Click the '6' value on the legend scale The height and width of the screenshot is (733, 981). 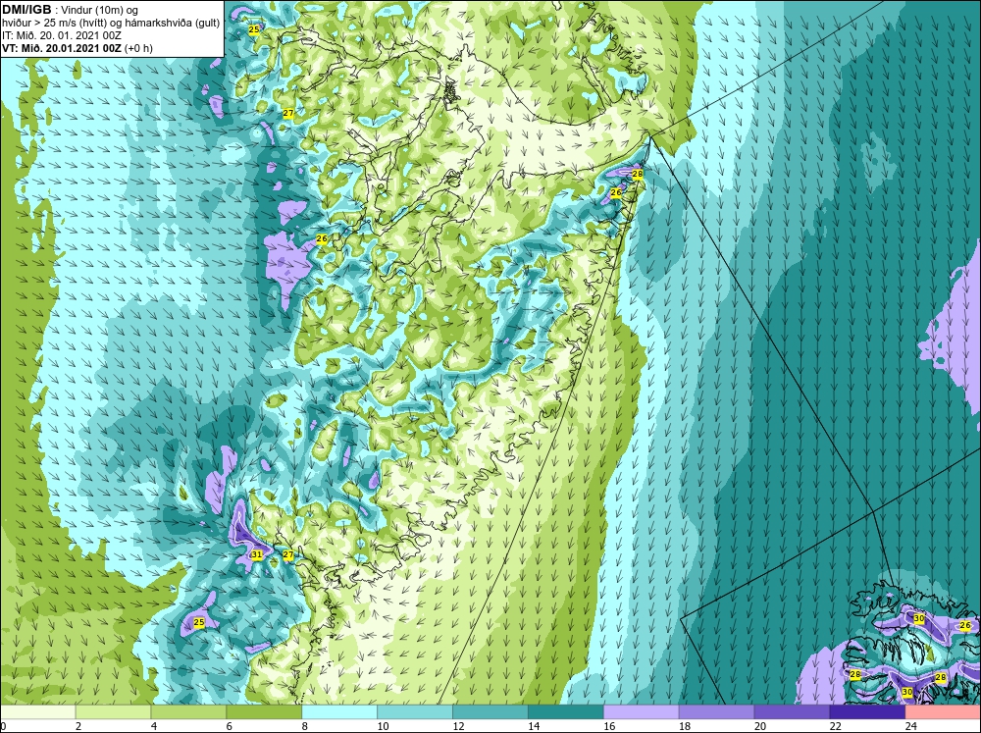point(230,726)
